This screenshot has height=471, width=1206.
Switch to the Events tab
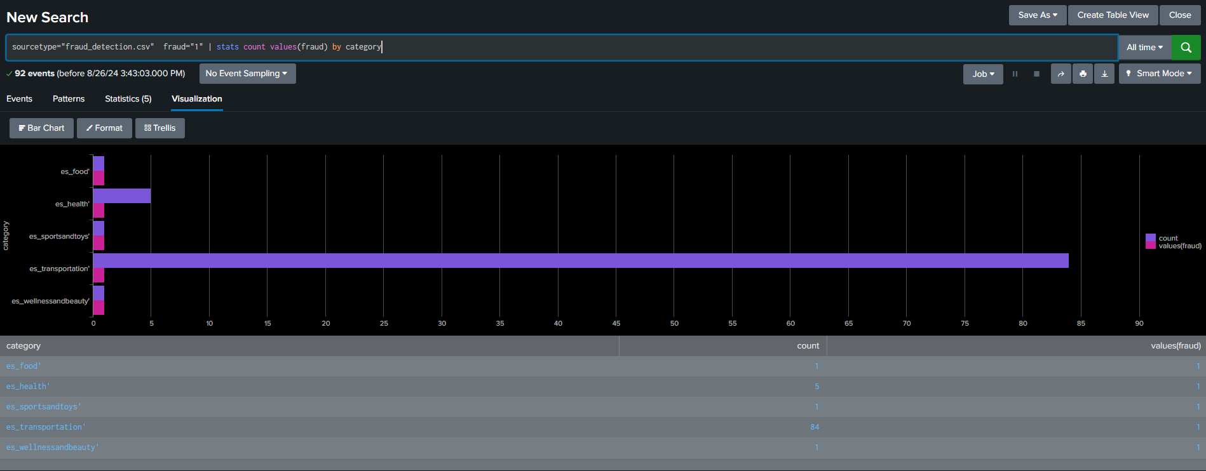coord(19,99)
